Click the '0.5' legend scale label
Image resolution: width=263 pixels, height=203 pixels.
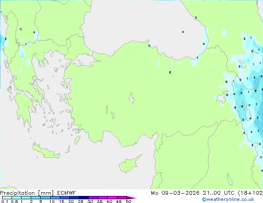[x=15, y=201]
